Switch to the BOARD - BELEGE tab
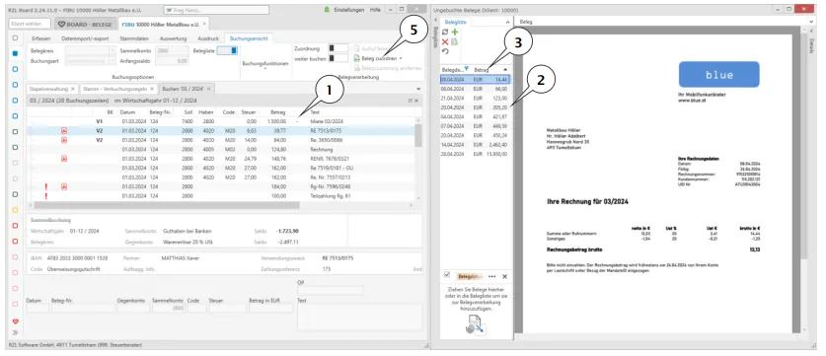This screenshot has height=356, width=826. tap(85, 24)
